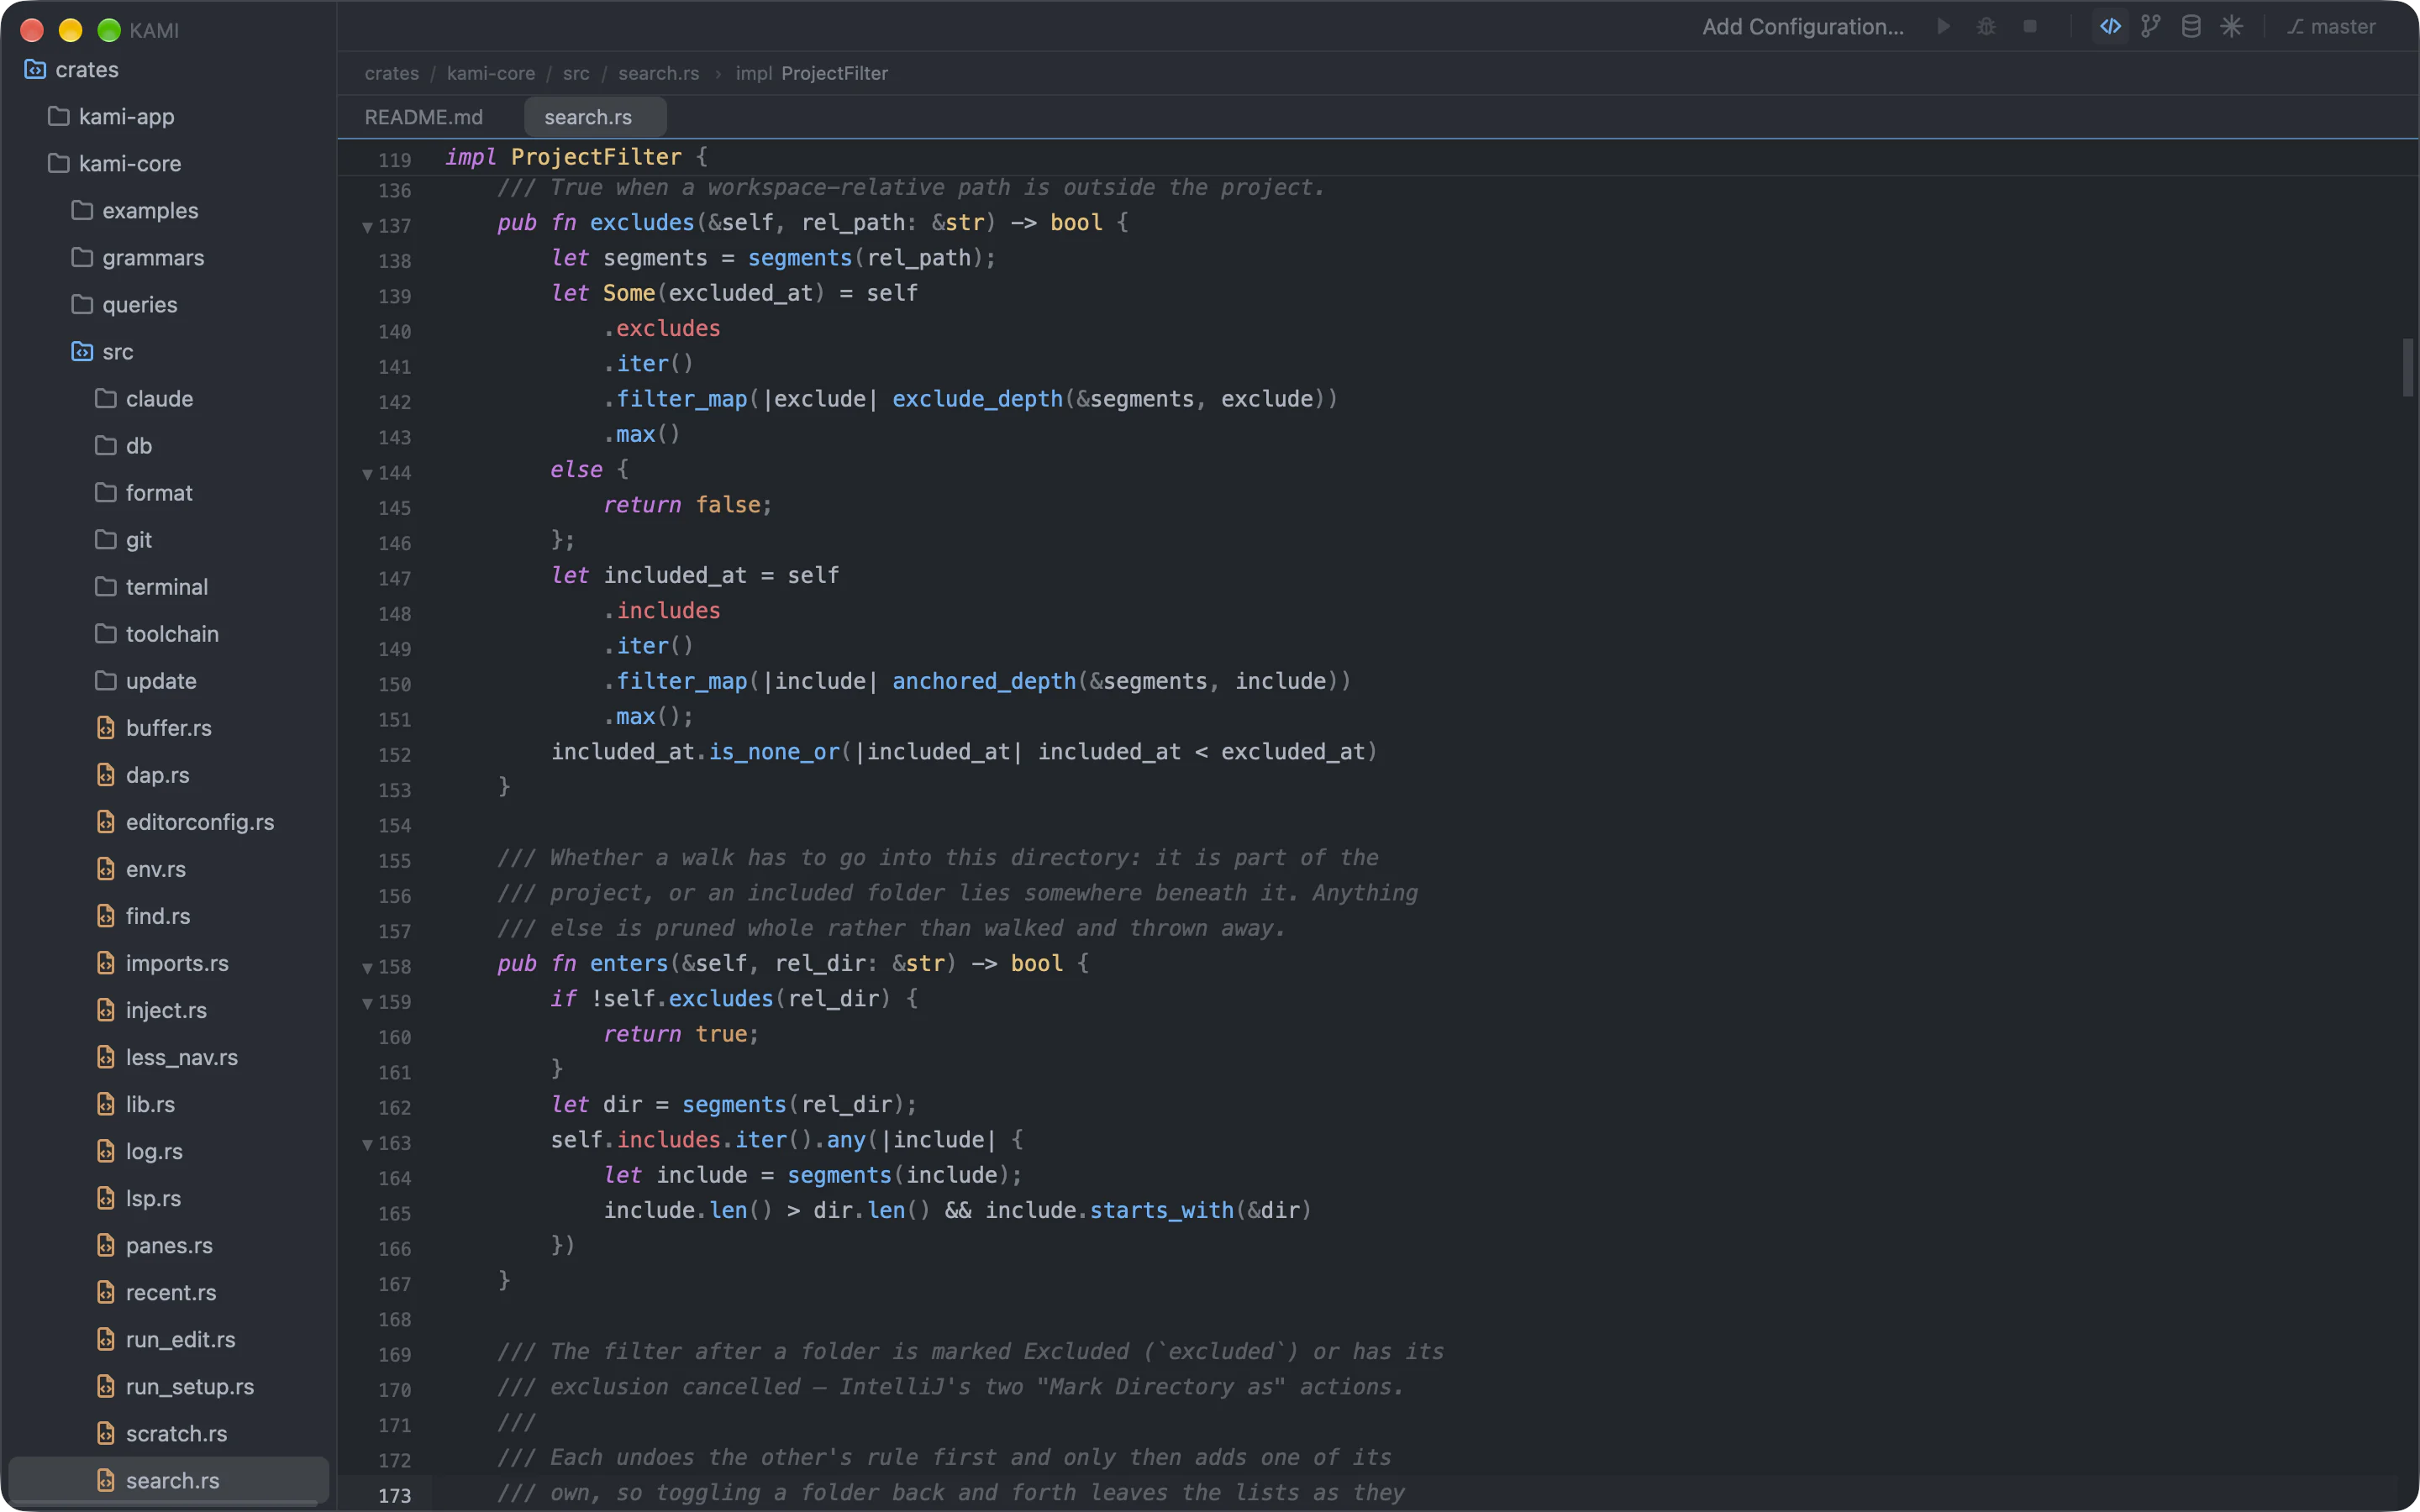Switch to the README.md tab
The height and width of the screenshot is (1512, 2420).
[424, 117]
